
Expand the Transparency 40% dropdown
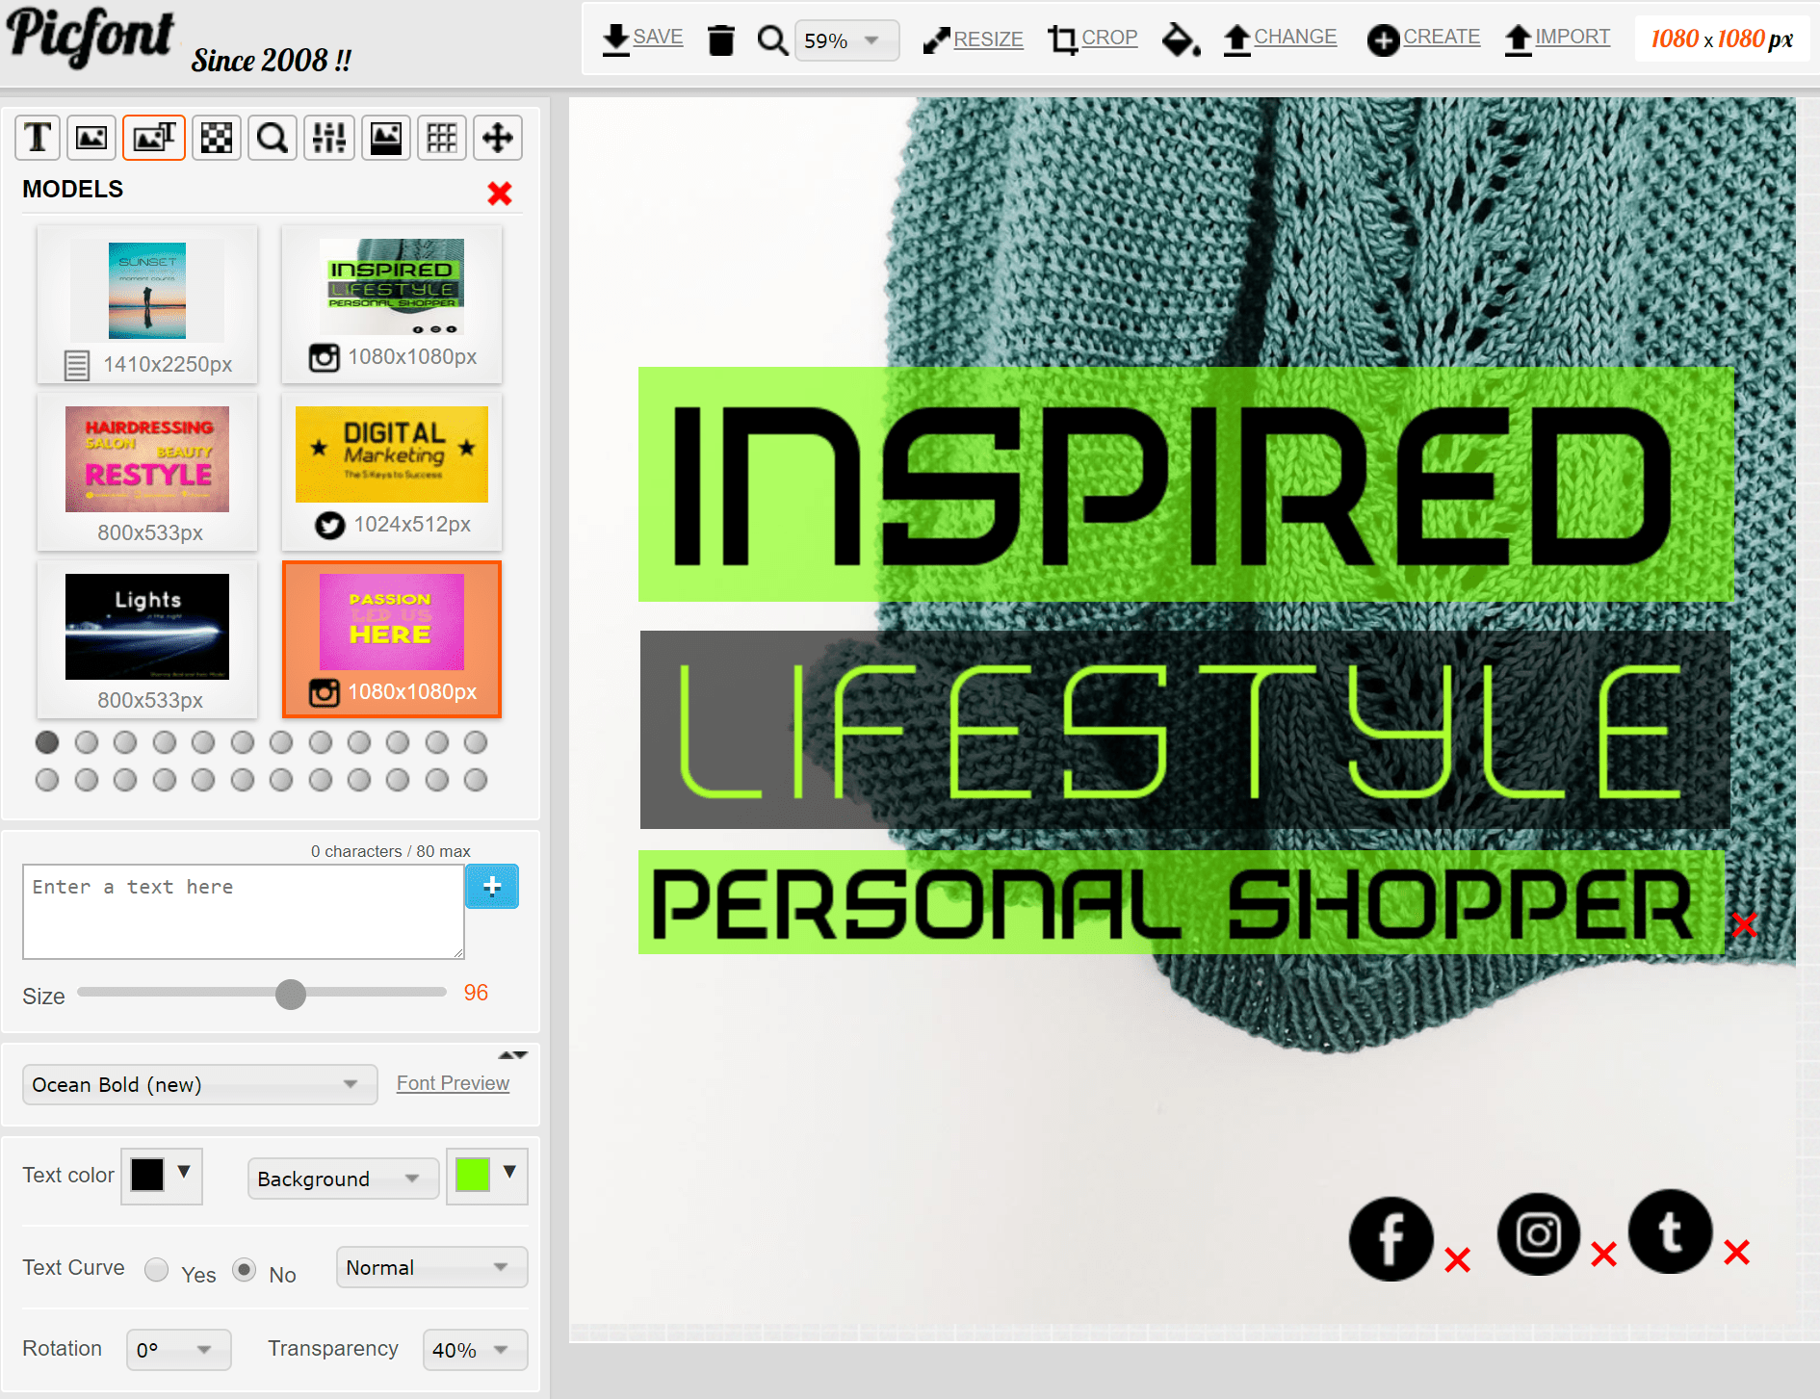coord(475,1350)
